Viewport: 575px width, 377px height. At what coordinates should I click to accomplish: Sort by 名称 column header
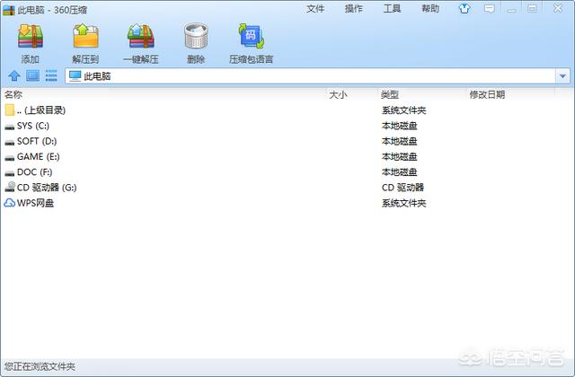pyautogui.click(x=13, y=95)
